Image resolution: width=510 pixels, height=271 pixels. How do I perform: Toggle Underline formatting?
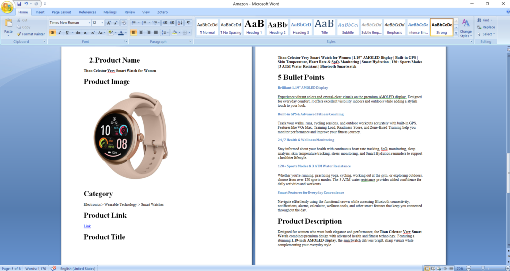click(67, 33)
